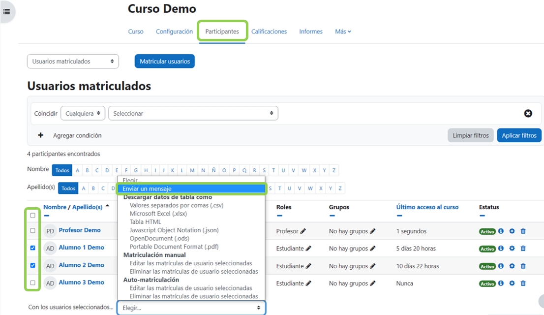The height and width of the screenshot is (315, 544).
Task: Edit roles pencil for Profesor Demo
Action: click(x=303, y=231)
